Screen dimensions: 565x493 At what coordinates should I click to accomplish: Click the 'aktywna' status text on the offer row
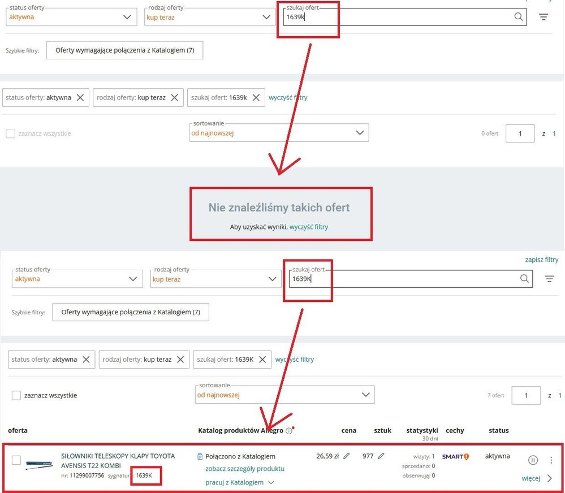497,456
